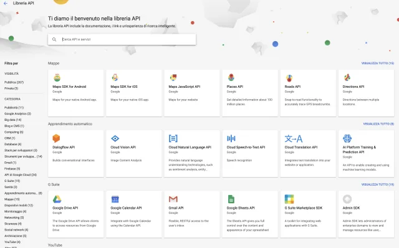Select the Stack per sviluppatori (3) category
Image resolution: width=399 pixels, height=248 pixels.
(x=21, y=150)
